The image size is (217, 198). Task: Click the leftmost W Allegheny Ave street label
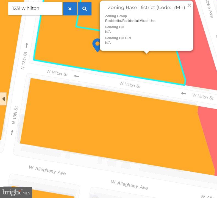[x=48, y=170]
